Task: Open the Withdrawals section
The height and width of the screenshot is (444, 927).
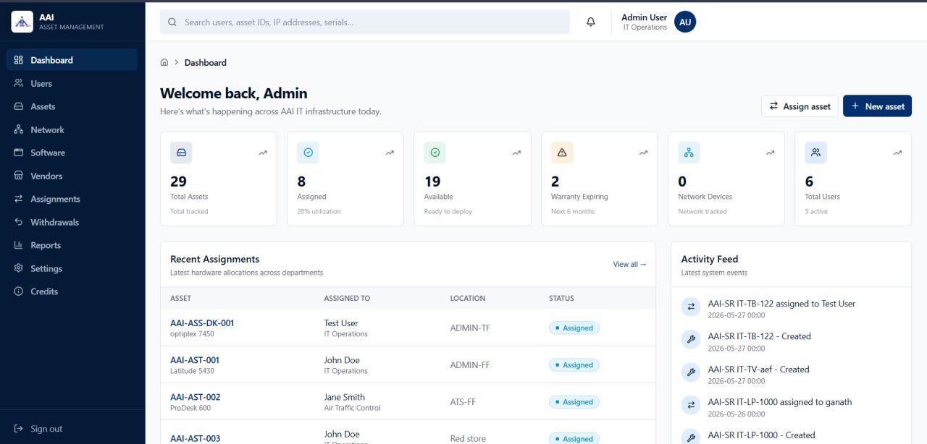Action: 72,222
